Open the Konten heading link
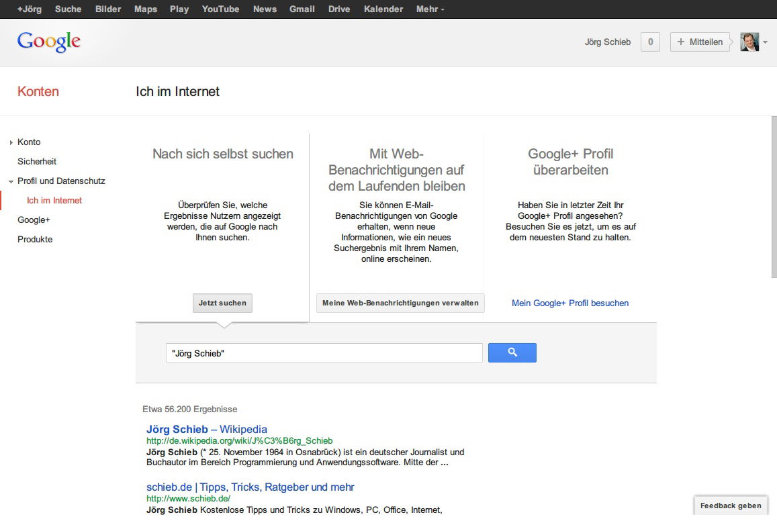Screen dimensions: 777x529 (38, 91)
